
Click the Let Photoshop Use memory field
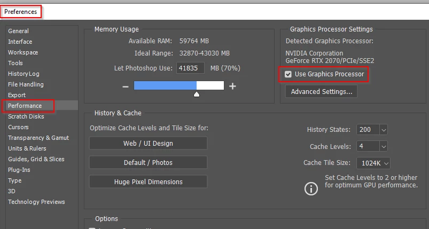click(190, 68)
